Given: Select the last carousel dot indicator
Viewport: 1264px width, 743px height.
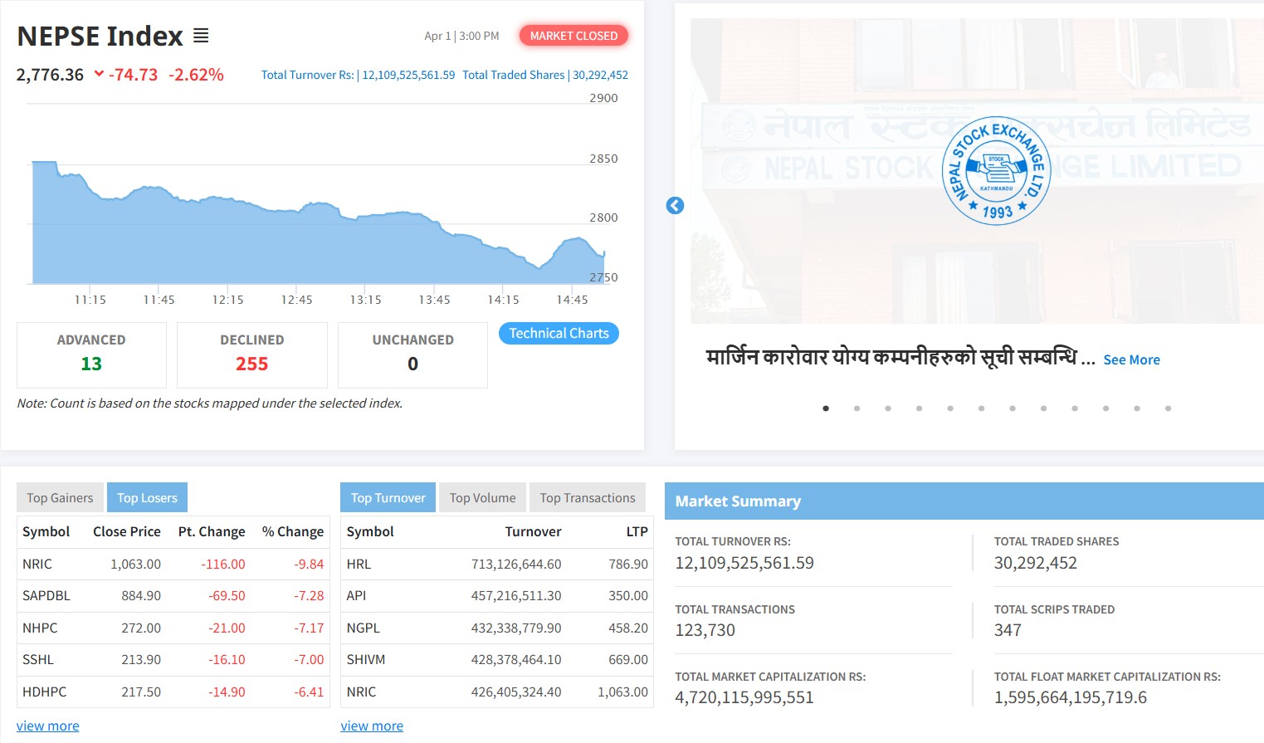Looking at the screenshot, I should click(x=1168, y=408).
